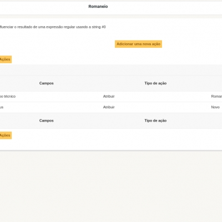Click the empty grey bar above the Campos header
222x222 pixels.
pyautogui.click(x=111, y=70)
